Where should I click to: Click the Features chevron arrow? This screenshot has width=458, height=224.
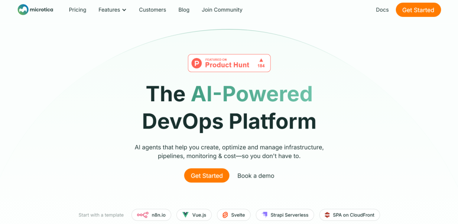[124, 10]
